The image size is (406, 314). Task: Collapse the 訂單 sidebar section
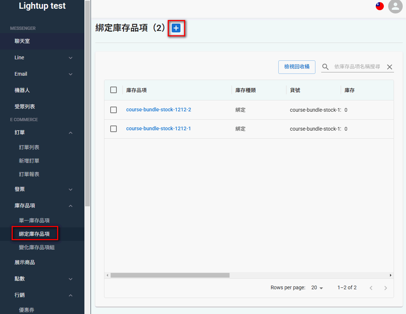pyautogui.click(x=42, y=132)
